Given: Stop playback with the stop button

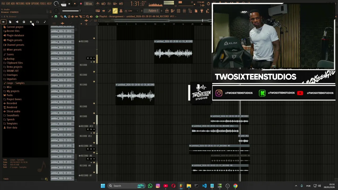Looking at the screenshot, I should pos(75,4).
